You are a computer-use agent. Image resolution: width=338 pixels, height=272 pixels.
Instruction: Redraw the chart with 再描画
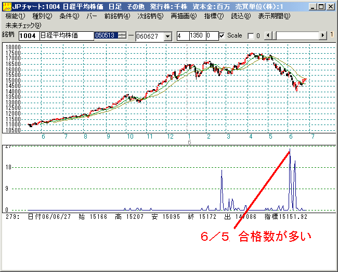184,16
